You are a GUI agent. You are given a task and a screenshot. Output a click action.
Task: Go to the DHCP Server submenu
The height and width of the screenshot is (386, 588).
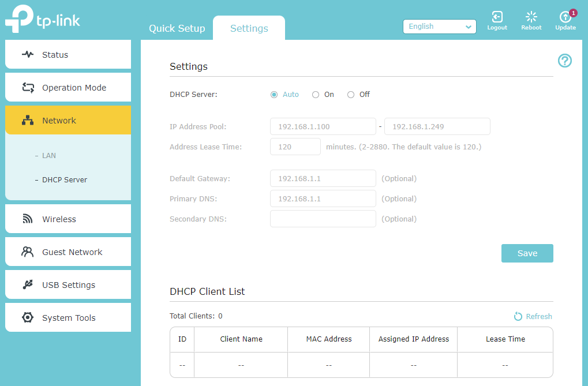tap(65, 179)
